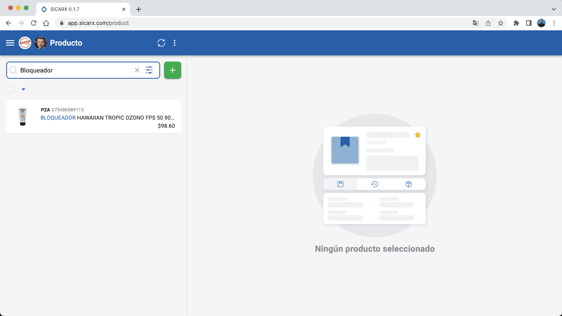Image resolution: width=562 pixels, height=316 pixels.
Task: Select the history clock icon
Action: [374, 184]
